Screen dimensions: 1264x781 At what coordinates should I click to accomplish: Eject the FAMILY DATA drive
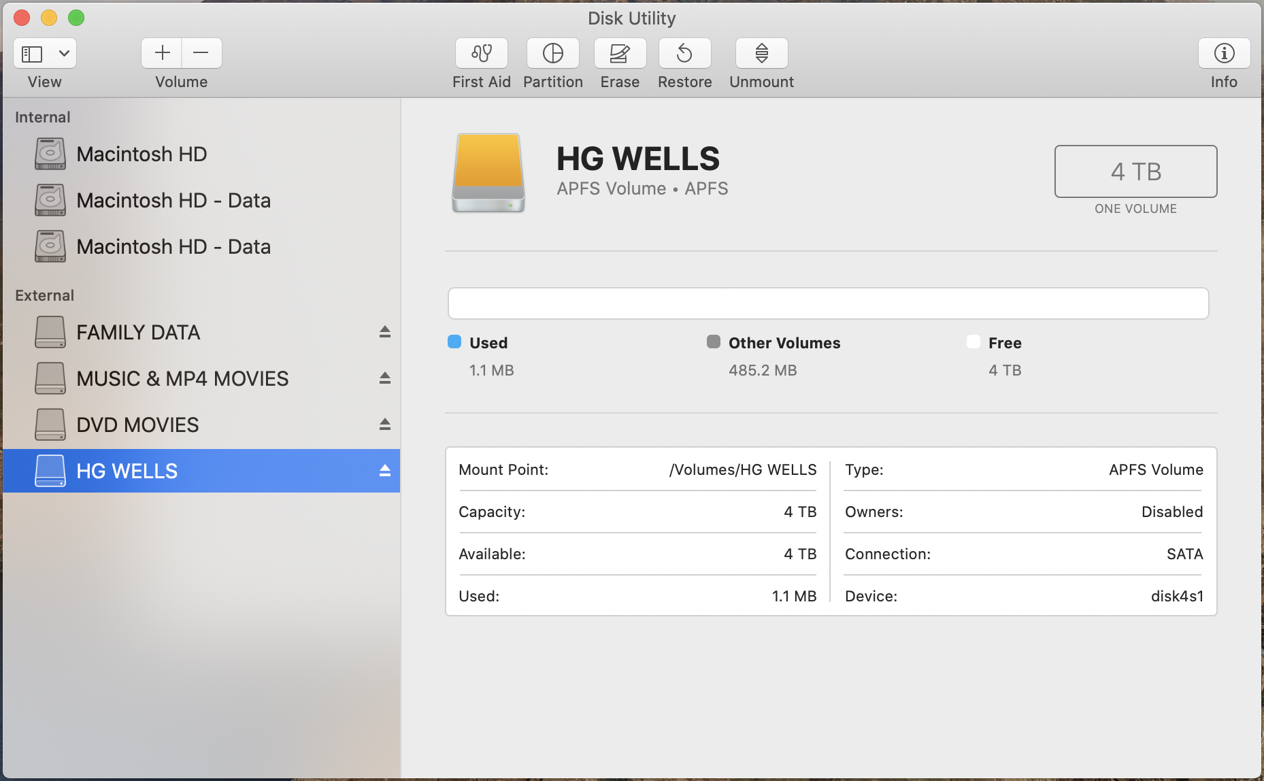(x=385, y=332)
